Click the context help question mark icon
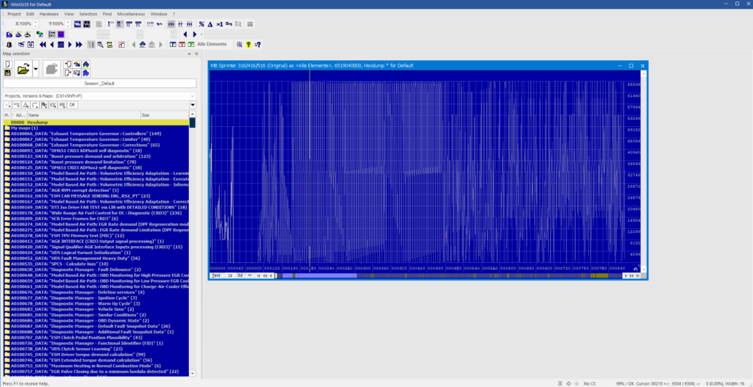 (x=257, y=45)
